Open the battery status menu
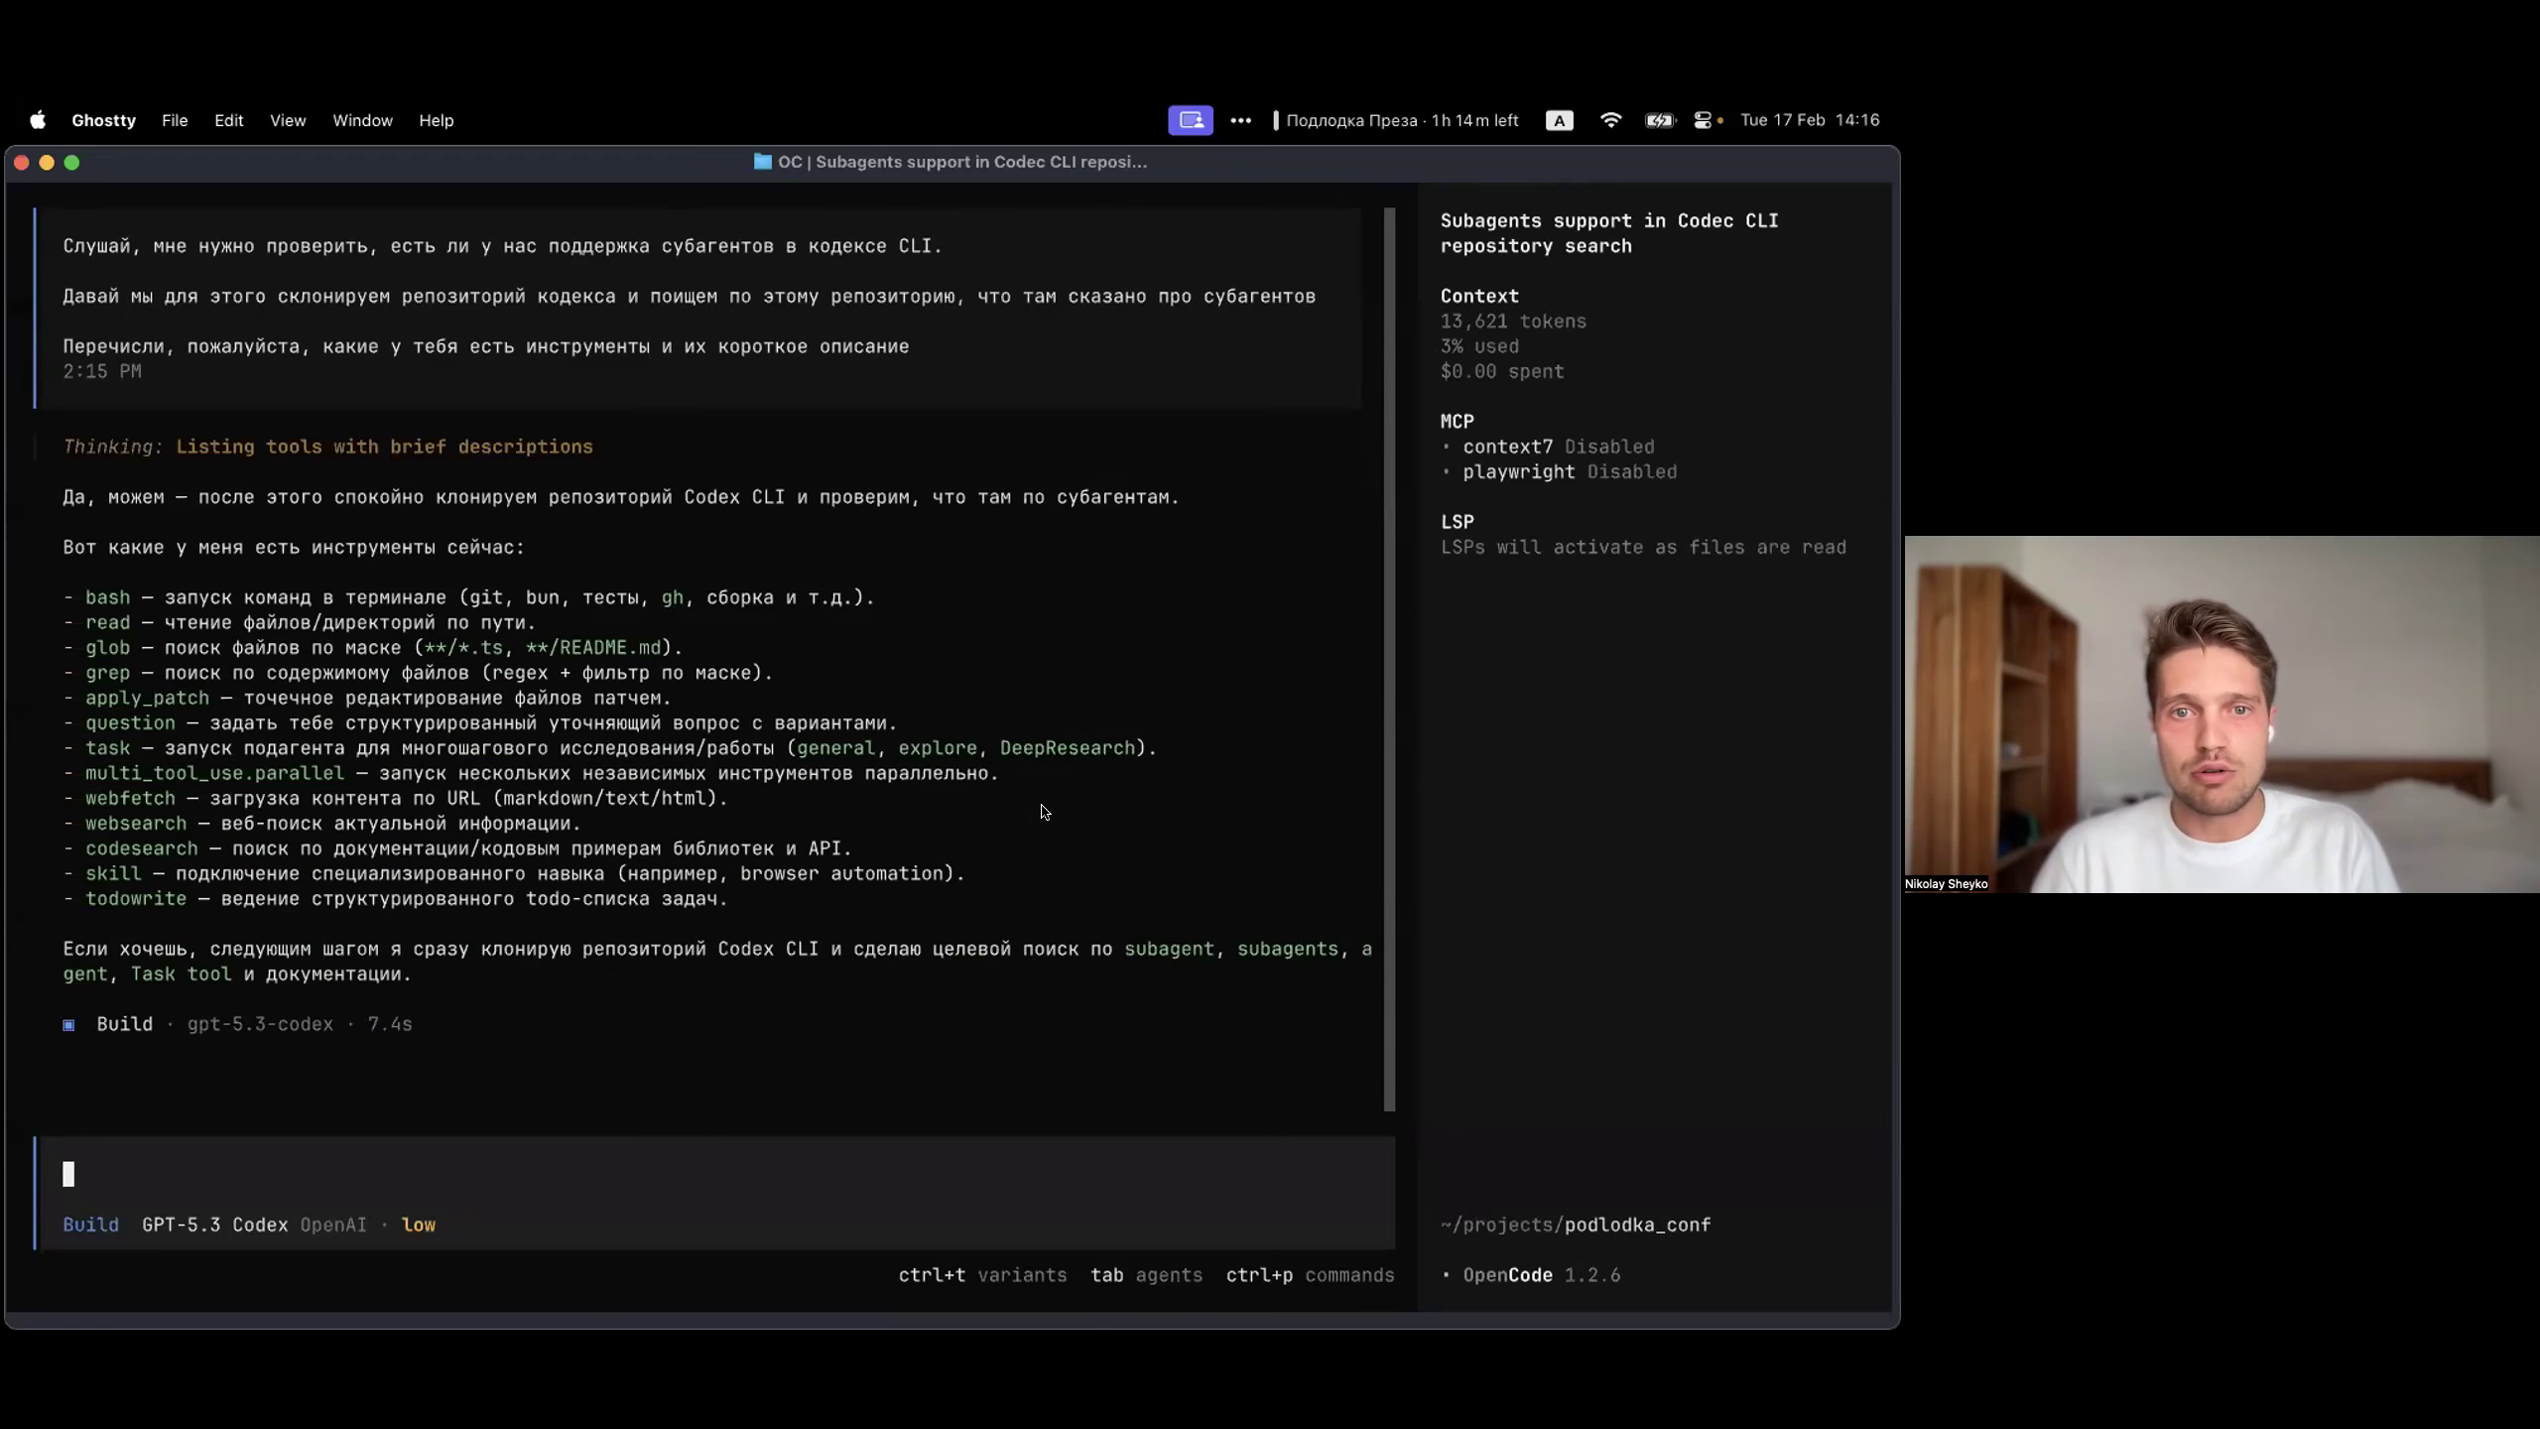 pos(1660,120)
